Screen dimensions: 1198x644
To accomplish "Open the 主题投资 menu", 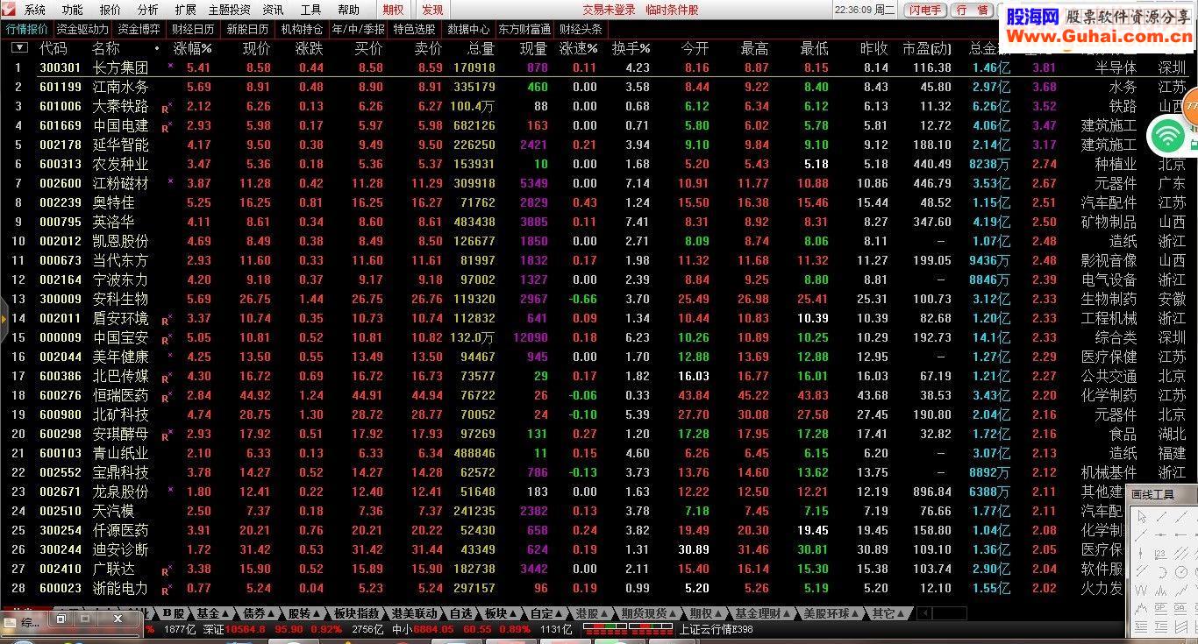I will point(229,10).
